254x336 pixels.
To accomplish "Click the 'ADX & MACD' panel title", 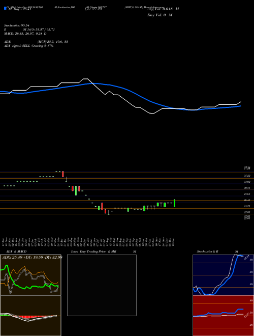I will (x=15, y=251).
